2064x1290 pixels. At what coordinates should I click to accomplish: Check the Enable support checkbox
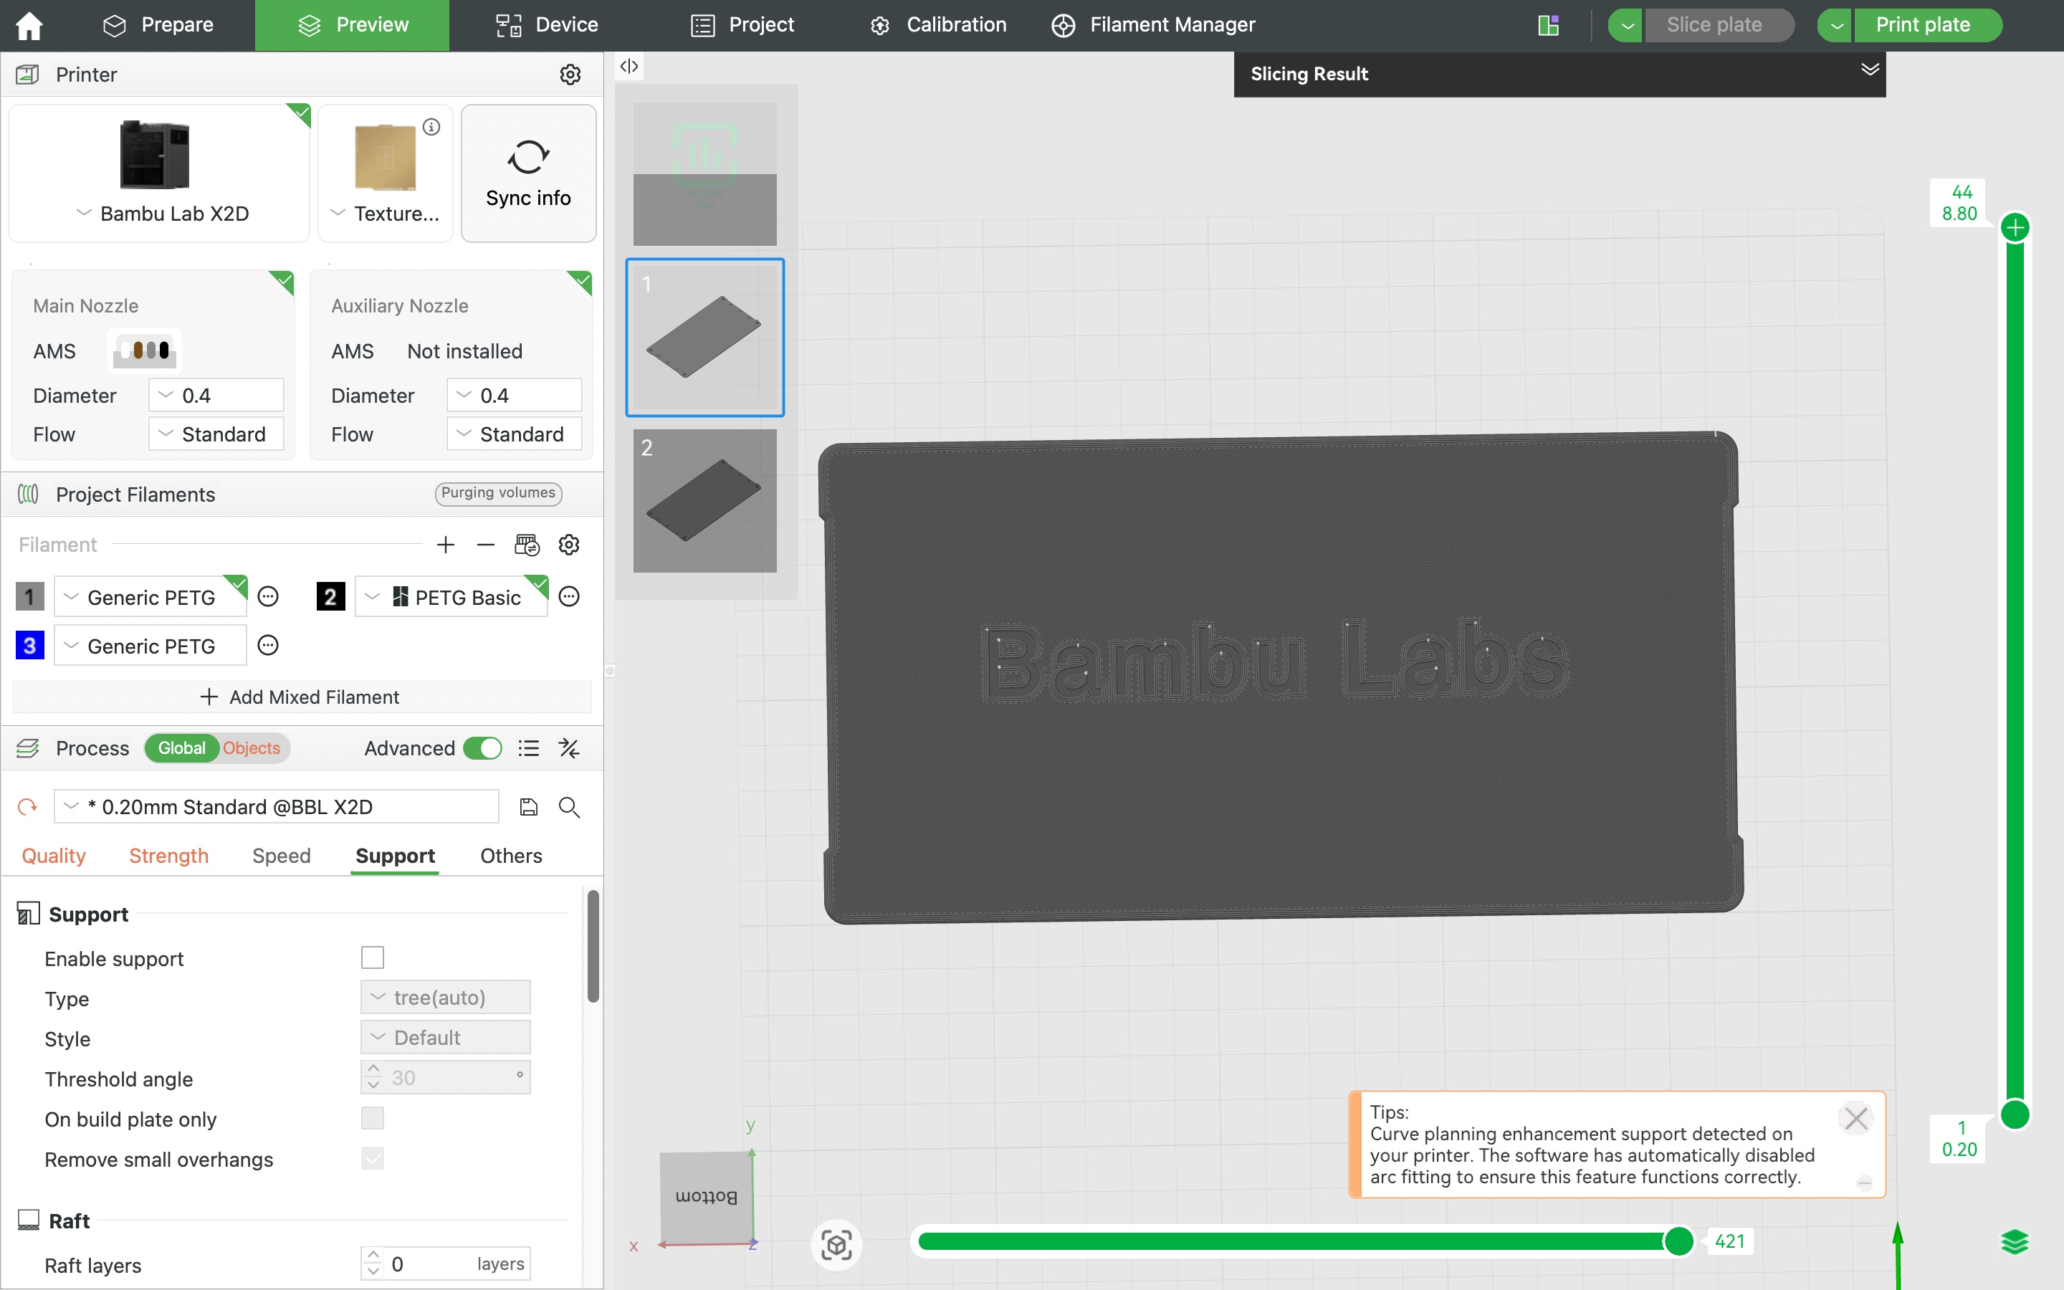[373, 957]
